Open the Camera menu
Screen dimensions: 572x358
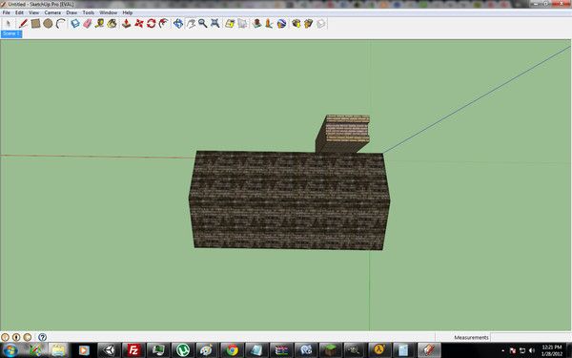[x=52, y=12]
